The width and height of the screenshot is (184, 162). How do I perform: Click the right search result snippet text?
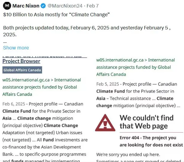point(138,95)
